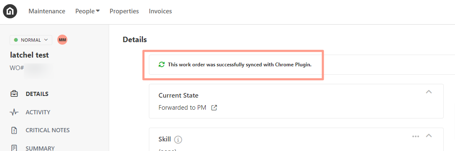Screen dimensions: 455x151
Task: Open the Invoices section
Action: click(161, 11)
